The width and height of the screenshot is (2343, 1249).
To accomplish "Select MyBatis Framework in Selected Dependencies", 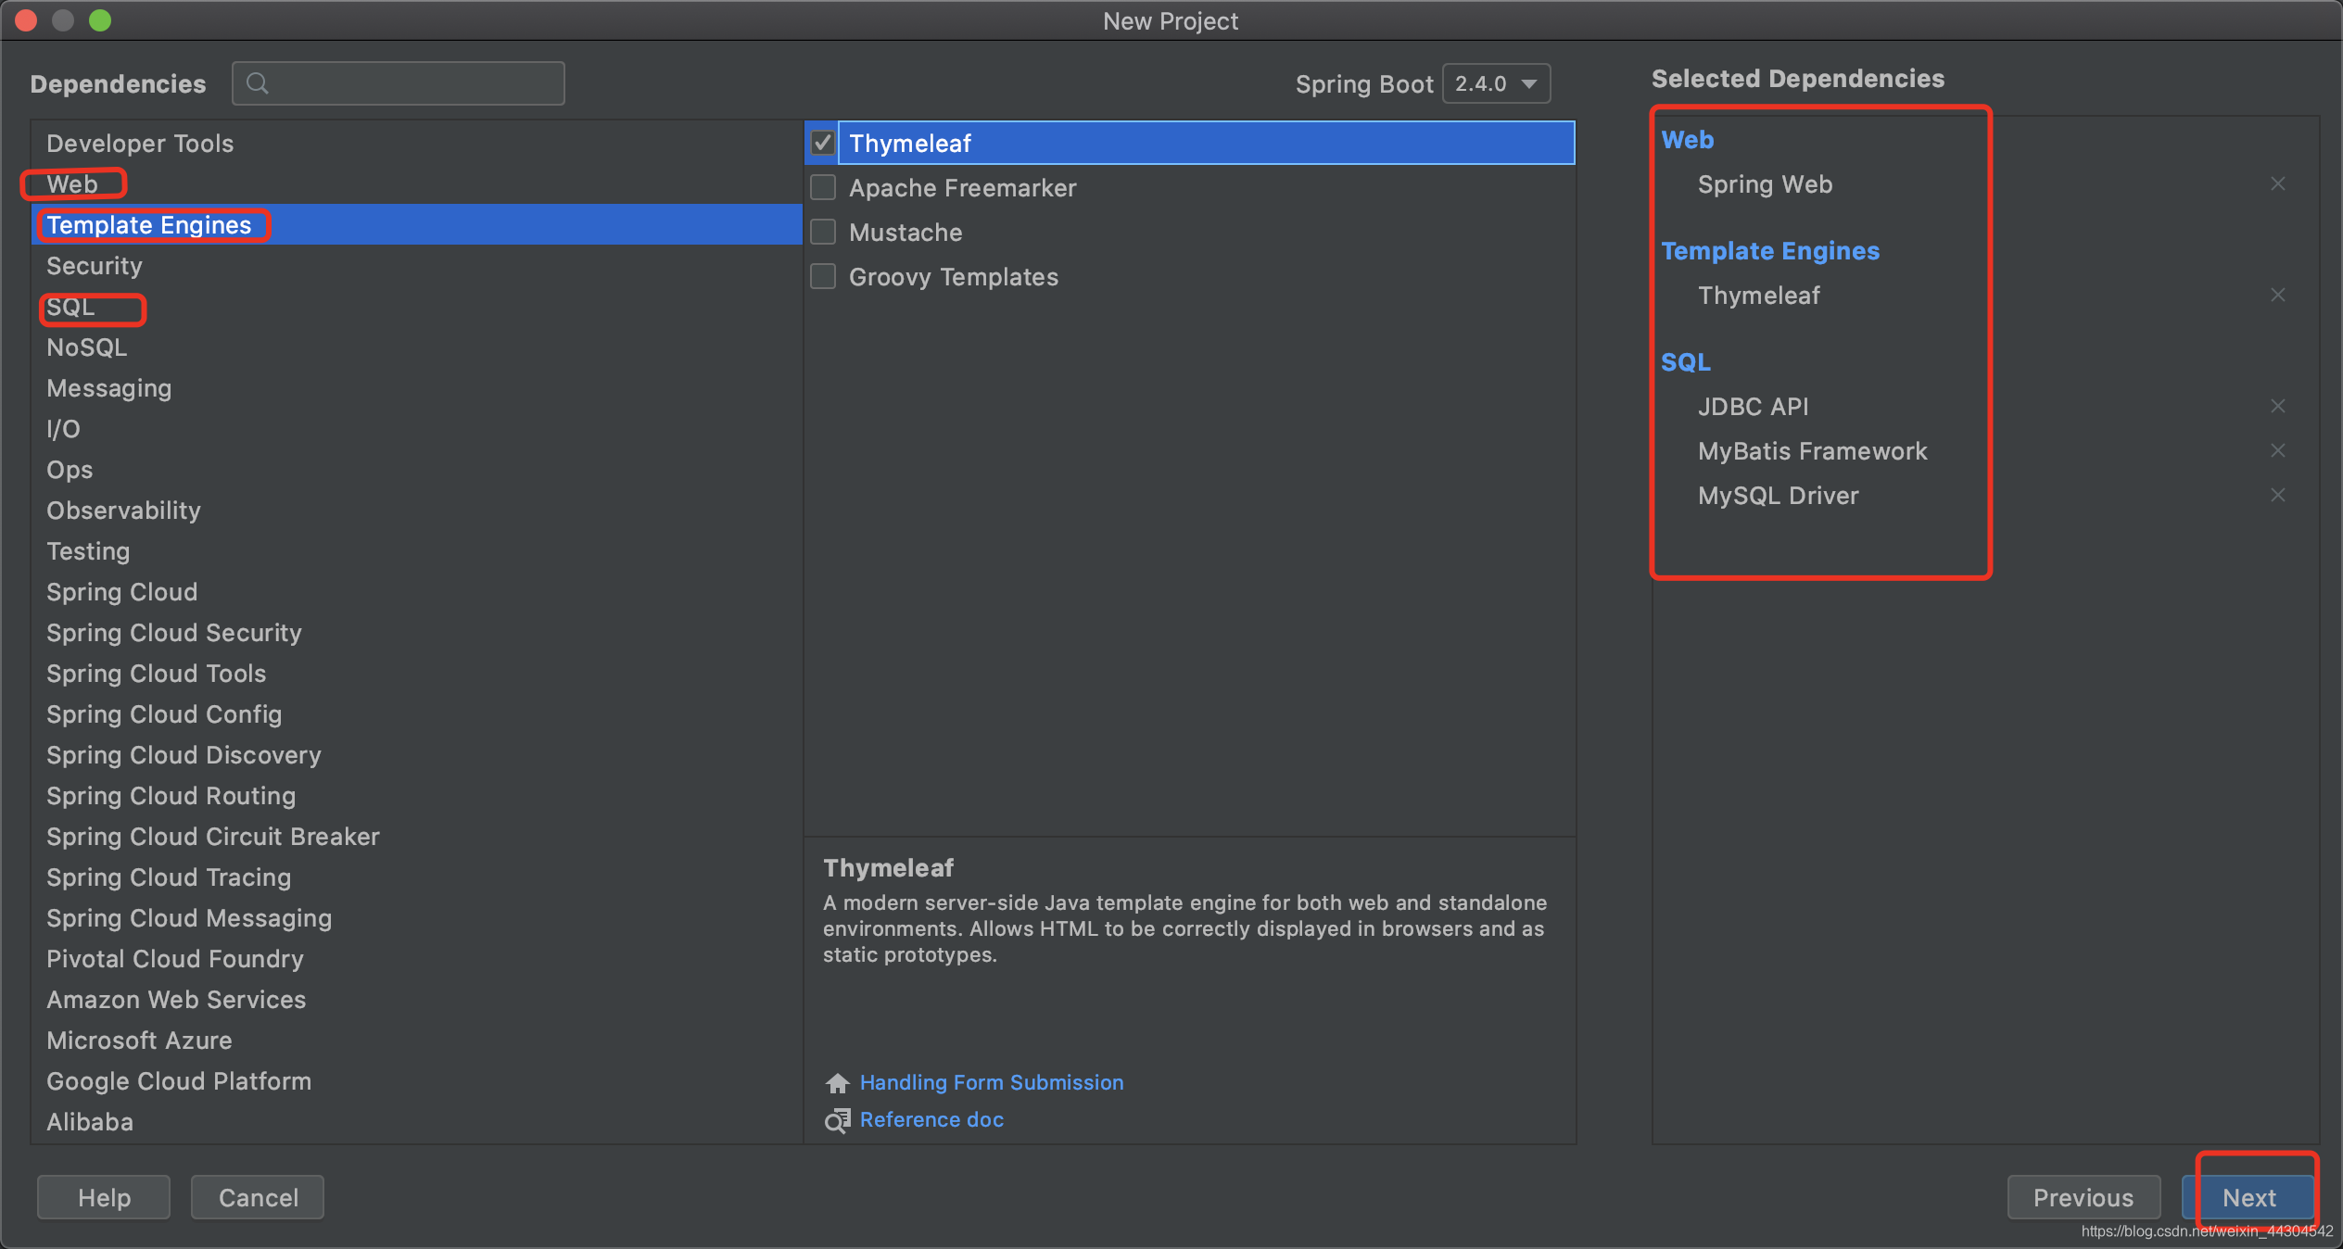I will click(1812, 450).
